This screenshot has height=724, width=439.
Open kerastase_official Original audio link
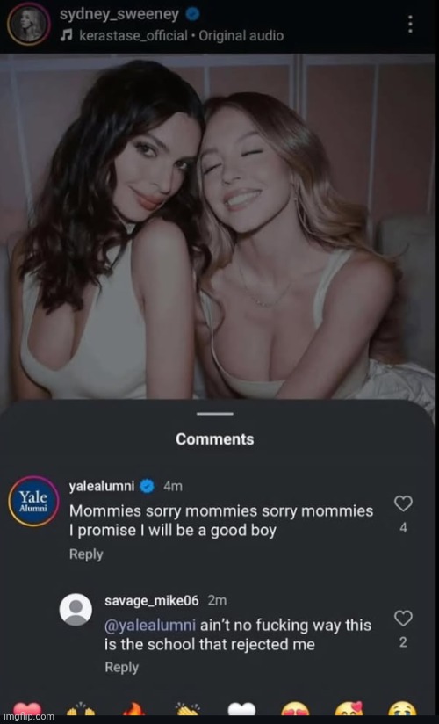click(182, 36)
